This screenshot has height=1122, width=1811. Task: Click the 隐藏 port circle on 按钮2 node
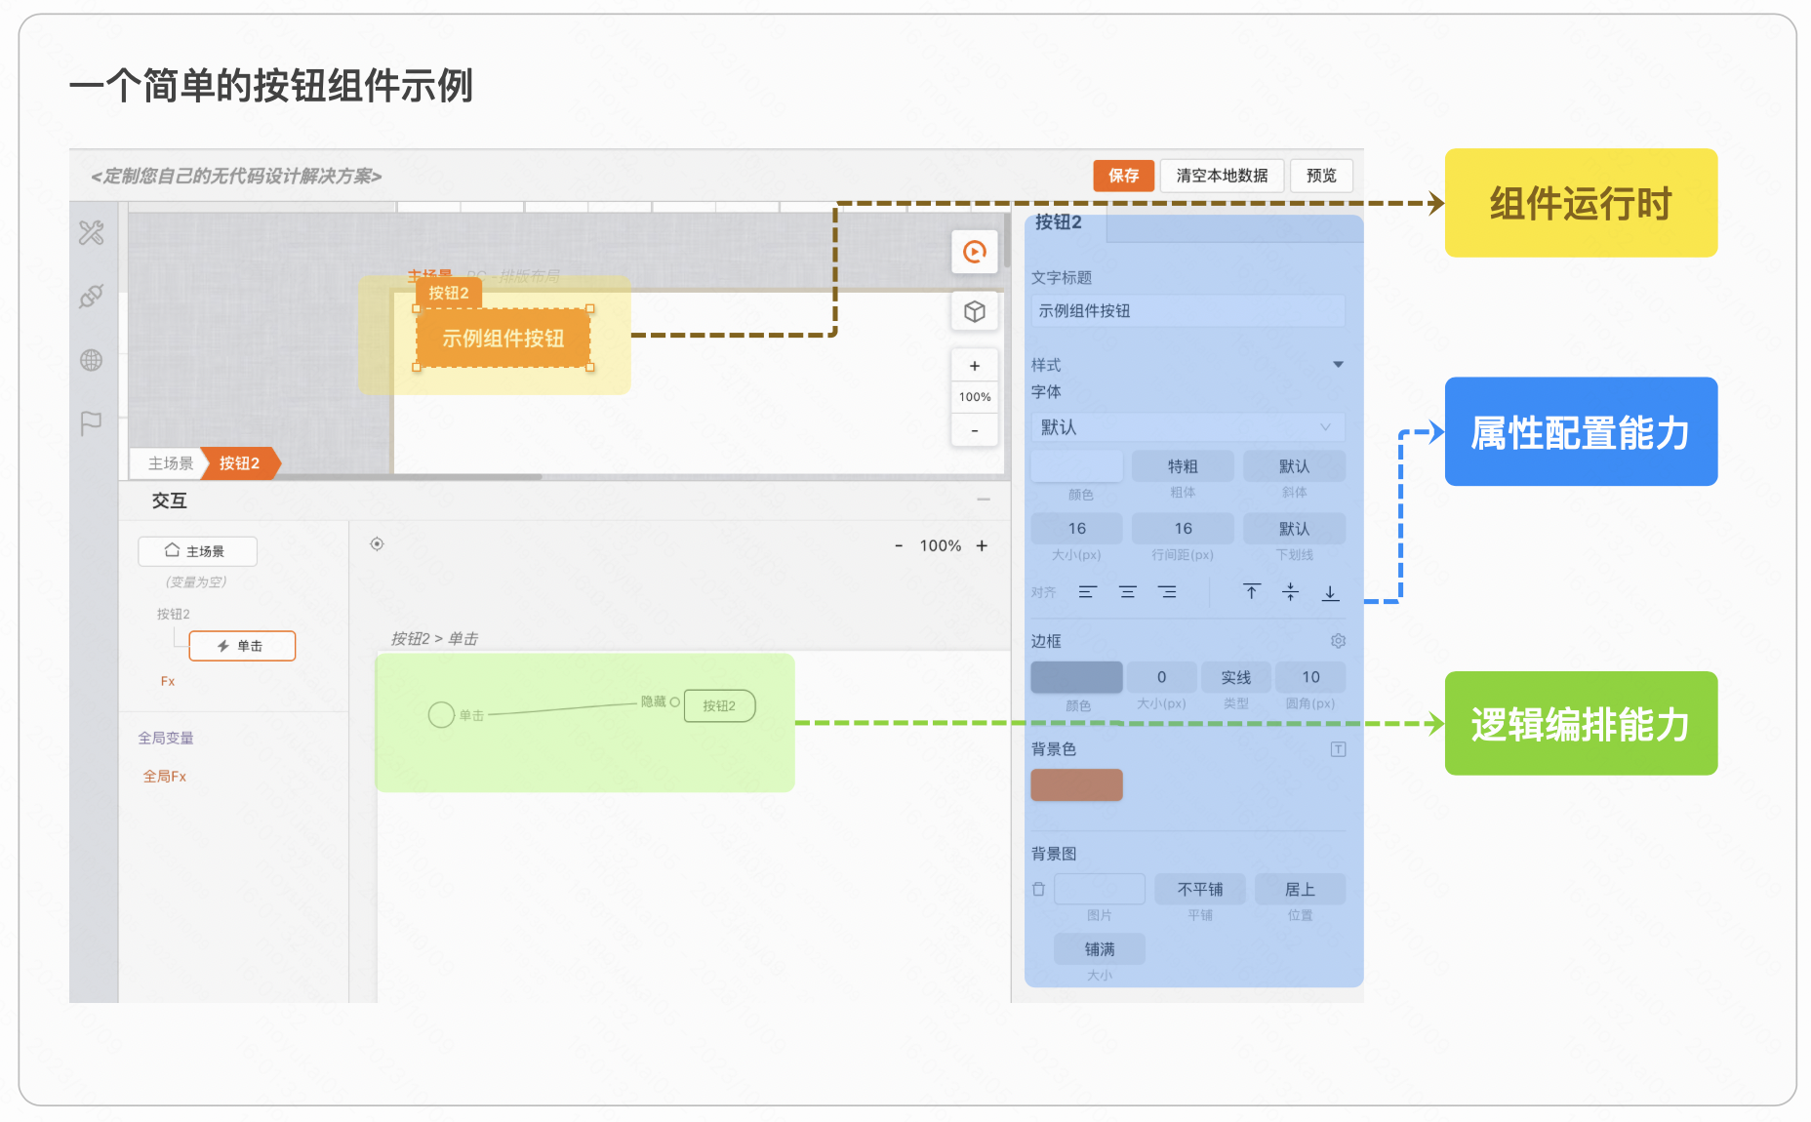tap(674, 701)
